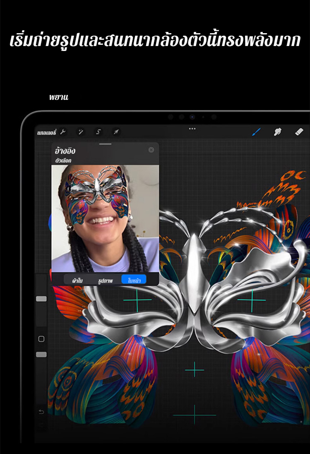Switch reference to รูปภาพ image tab
The image size is (310, 454).
pyautogui.click(x=106, y=280)
